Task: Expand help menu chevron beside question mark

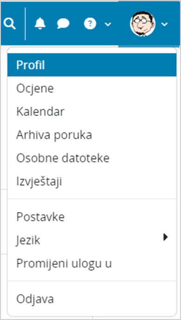Action: [108, 24]
